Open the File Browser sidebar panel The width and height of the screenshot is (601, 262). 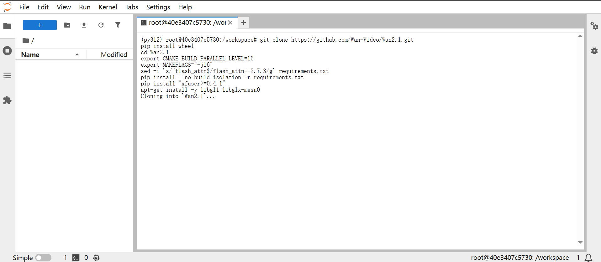coord(7,26)
